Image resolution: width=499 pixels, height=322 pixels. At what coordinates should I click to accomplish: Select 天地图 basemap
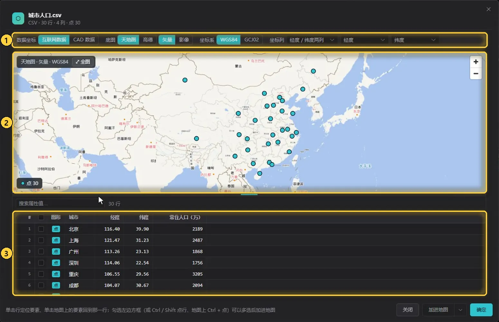(x=128, y=40)
